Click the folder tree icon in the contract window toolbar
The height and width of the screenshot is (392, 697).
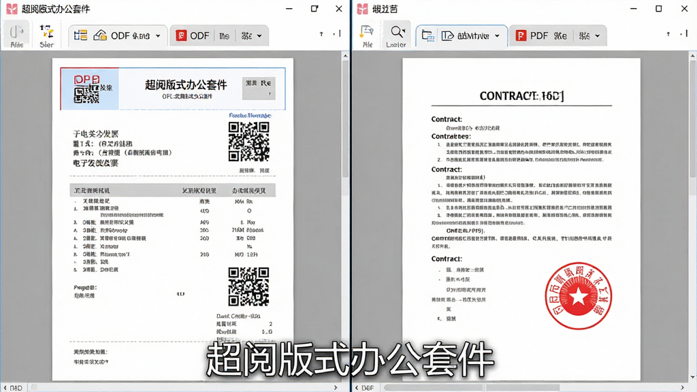click(427, 36)
